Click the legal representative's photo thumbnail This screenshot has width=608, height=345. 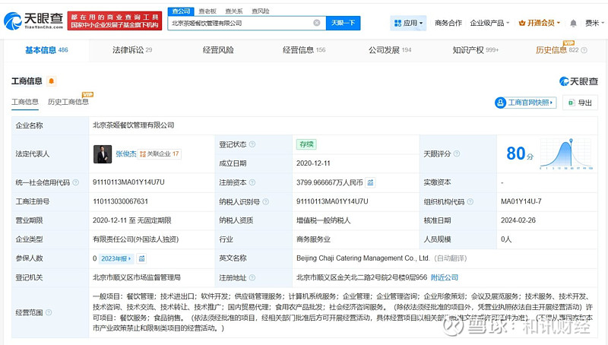(103, 154)
